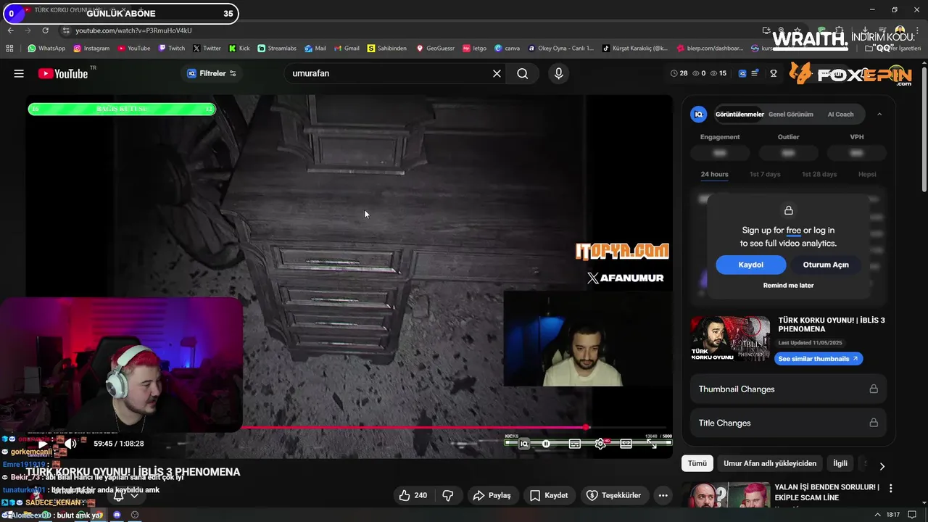
Task: Click the address bar URL
Action: point(133,30)
